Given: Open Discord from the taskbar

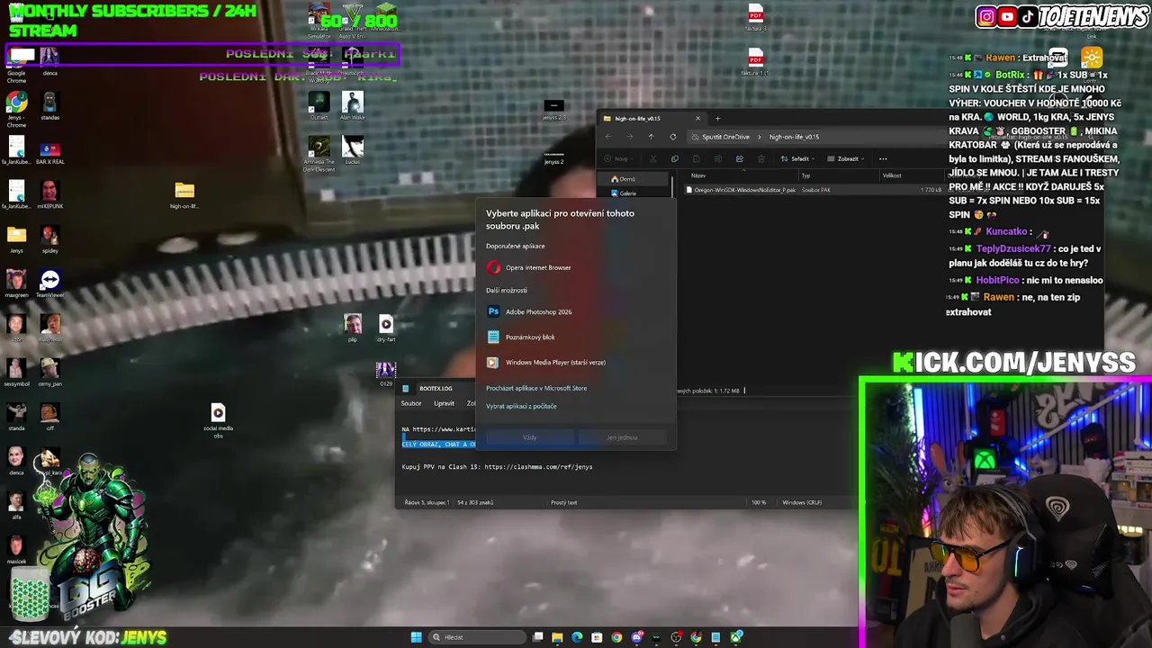Looking at the screenshot, I should pos(636,637).
